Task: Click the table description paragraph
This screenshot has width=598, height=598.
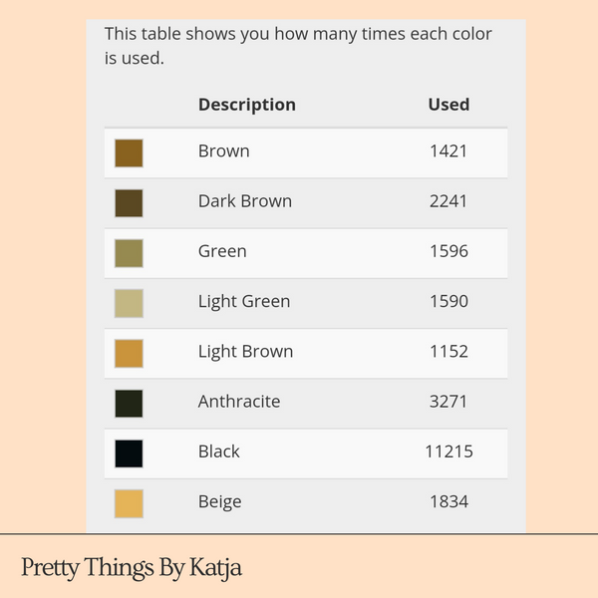Action: pyautogui.click(x=298, y=46)
